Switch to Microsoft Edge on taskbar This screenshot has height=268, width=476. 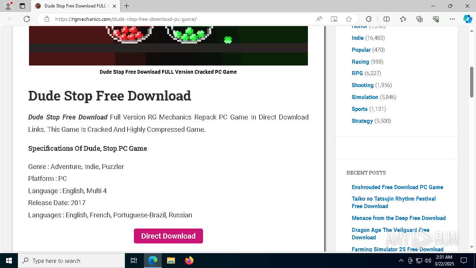click(153, 261)
